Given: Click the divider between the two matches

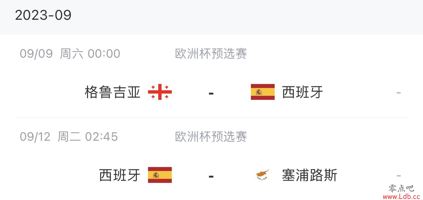Looking at the screenshot, I should (211, 117).
